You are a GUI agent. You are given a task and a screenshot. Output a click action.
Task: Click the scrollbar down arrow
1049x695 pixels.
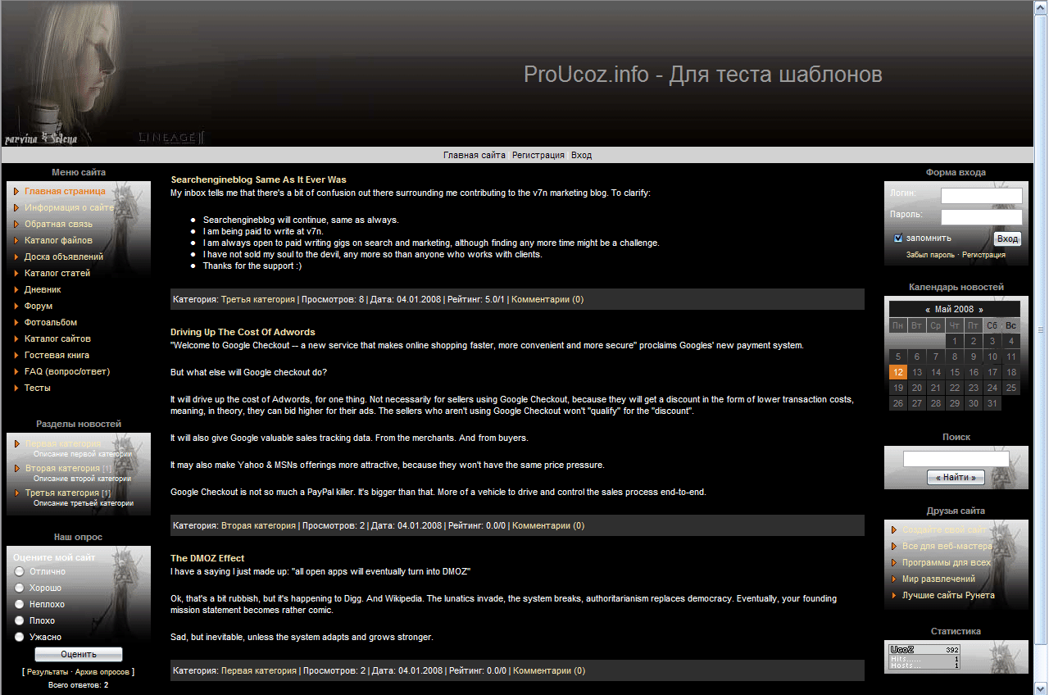1041,688
